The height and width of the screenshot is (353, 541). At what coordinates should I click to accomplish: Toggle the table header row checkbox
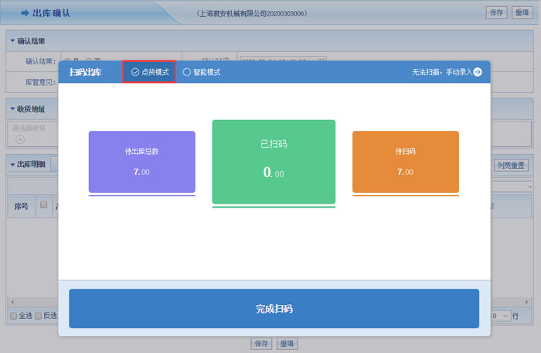(x=44, y=205)
